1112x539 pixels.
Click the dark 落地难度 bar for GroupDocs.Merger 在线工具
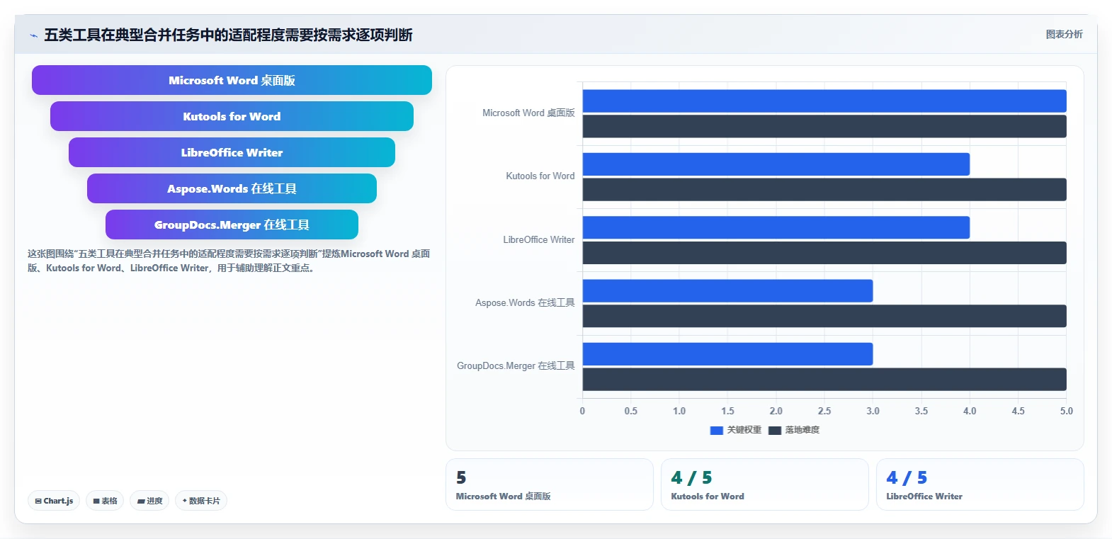click(x=824, y=379)
